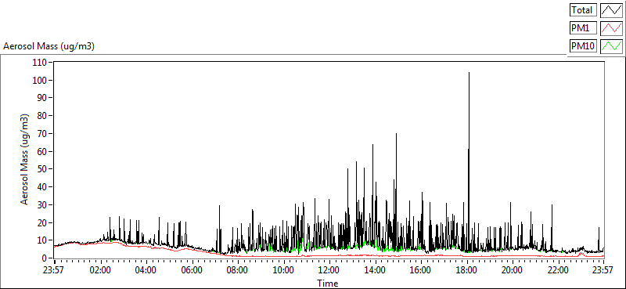Screen dimensions: 626x289
Task: Click the tallest spike peak near 18:00
Action: coord(469,73)
